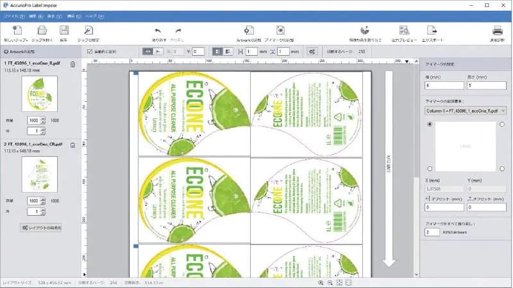Click the printer icon in the toolbar
This screenshot has height=288, width=513.
tap(497, 31)
